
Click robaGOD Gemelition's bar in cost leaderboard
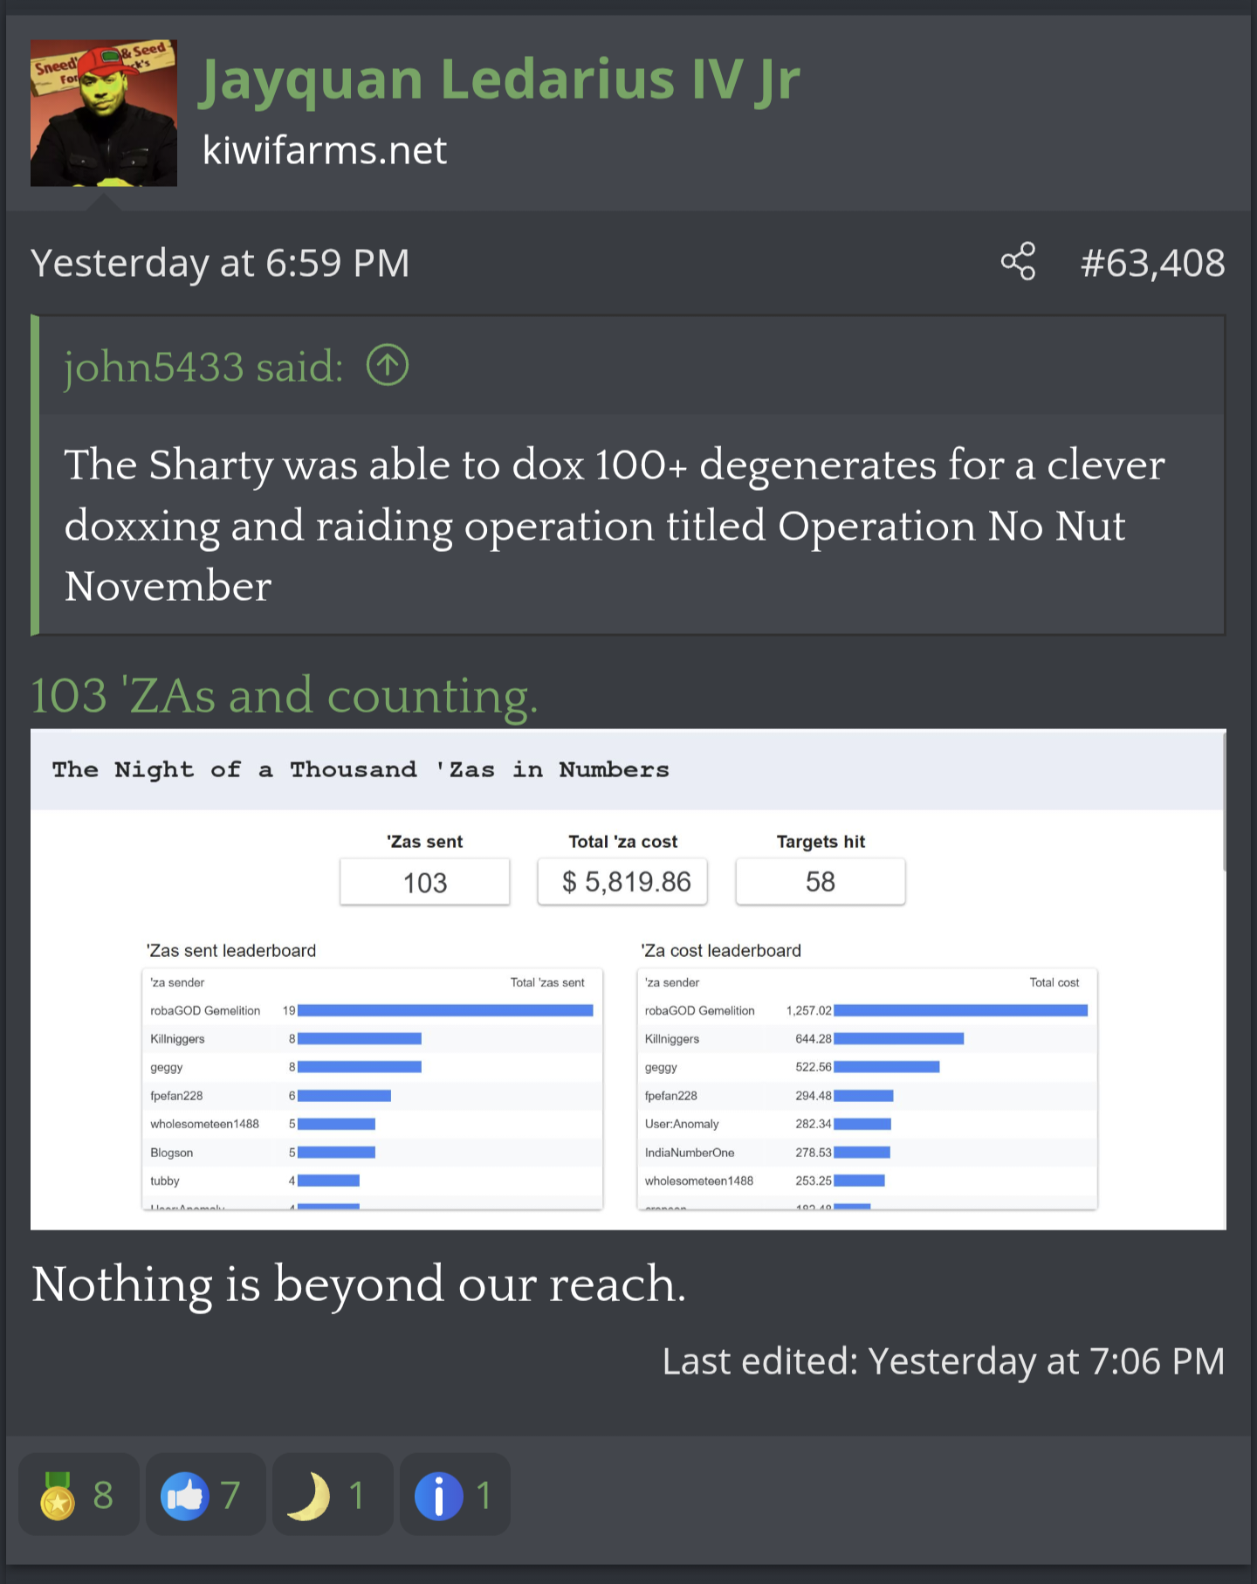(x=960, y=1010)
